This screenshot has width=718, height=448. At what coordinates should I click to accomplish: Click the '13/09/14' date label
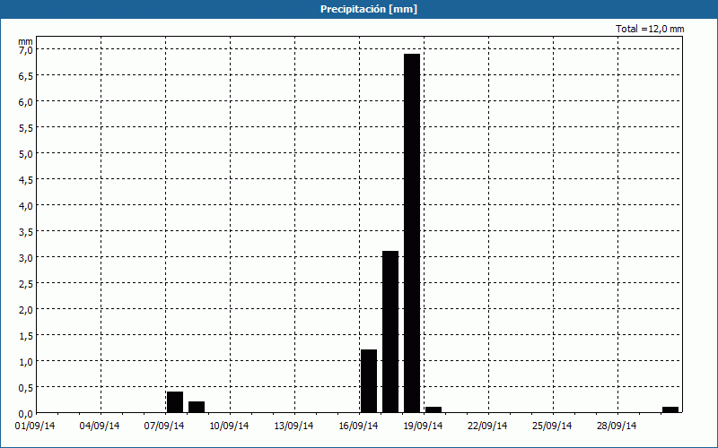tap(293, 426)
